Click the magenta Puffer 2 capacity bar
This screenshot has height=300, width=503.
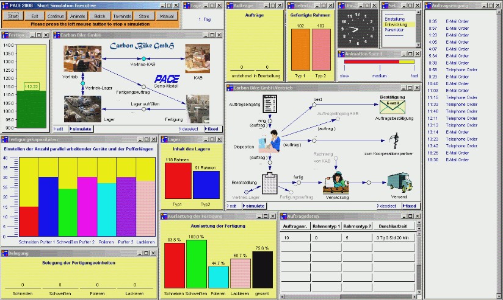87,207
